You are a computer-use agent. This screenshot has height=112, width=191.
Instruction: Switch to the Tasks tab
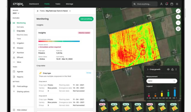click(58, 4)
